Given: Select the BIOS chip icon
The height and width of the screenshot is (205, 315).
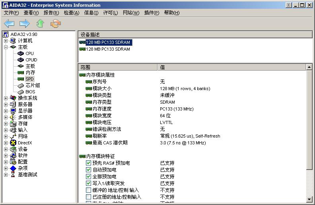Looking at the screenshot, I should point(21,92).
